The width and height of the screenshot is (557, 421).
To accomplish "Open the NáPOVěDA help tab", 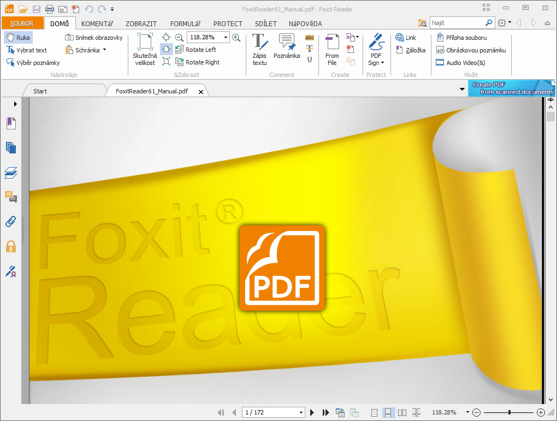I will tap(305, 23).
